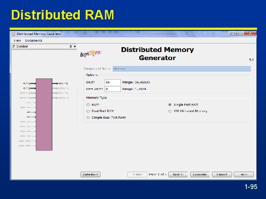
Task: Click the 'Range: 16..65536' text
Action: pos(136,82)
